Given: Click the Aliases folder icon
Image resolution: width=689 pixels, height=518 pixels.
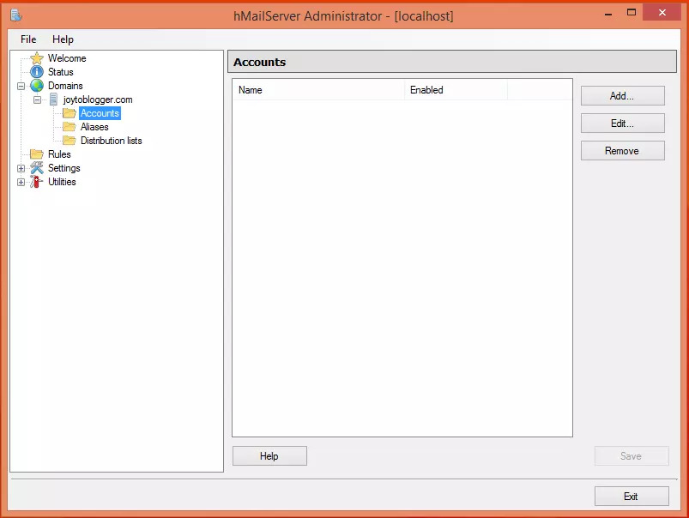Looking at the screenshot, I should tap(70, 127).
